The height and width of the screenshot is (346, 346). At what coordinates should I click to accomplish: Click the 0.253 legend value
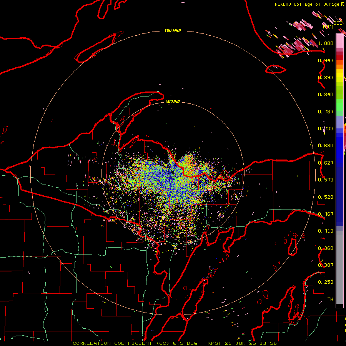[x=326, y=282]
